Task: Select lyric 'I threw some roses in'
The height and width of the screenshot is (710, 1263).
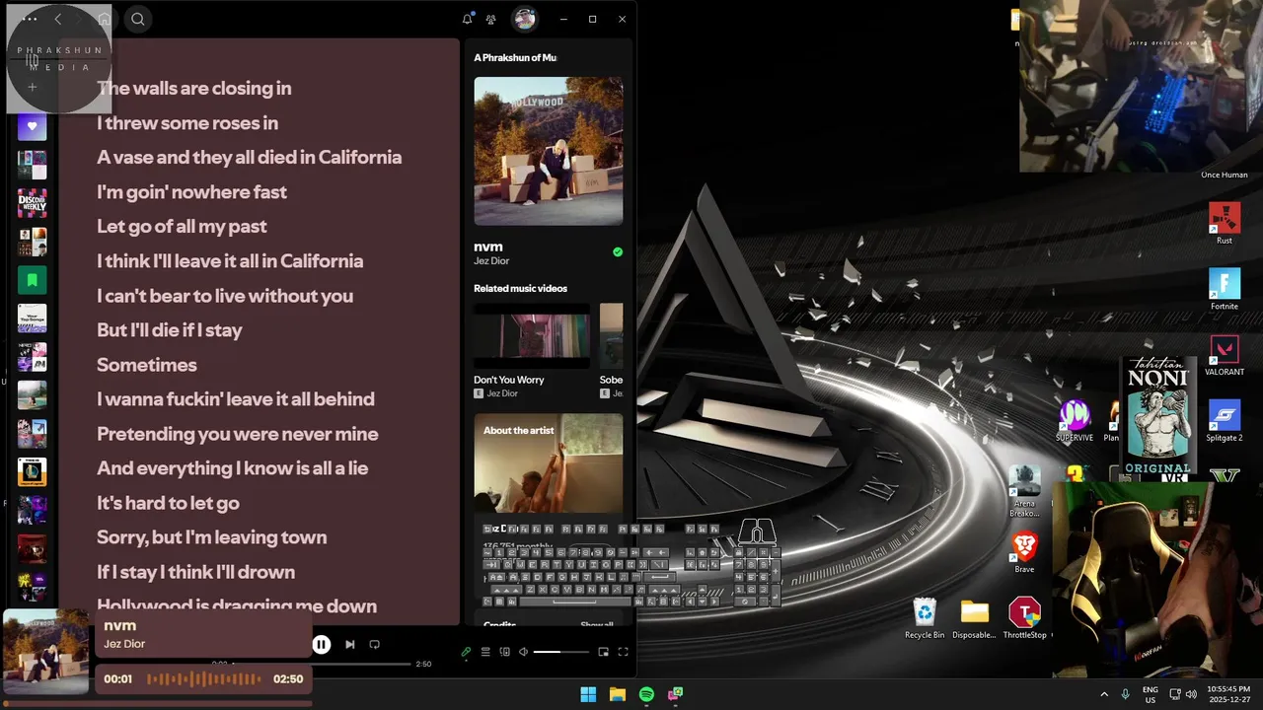Action: coord(187,123)
